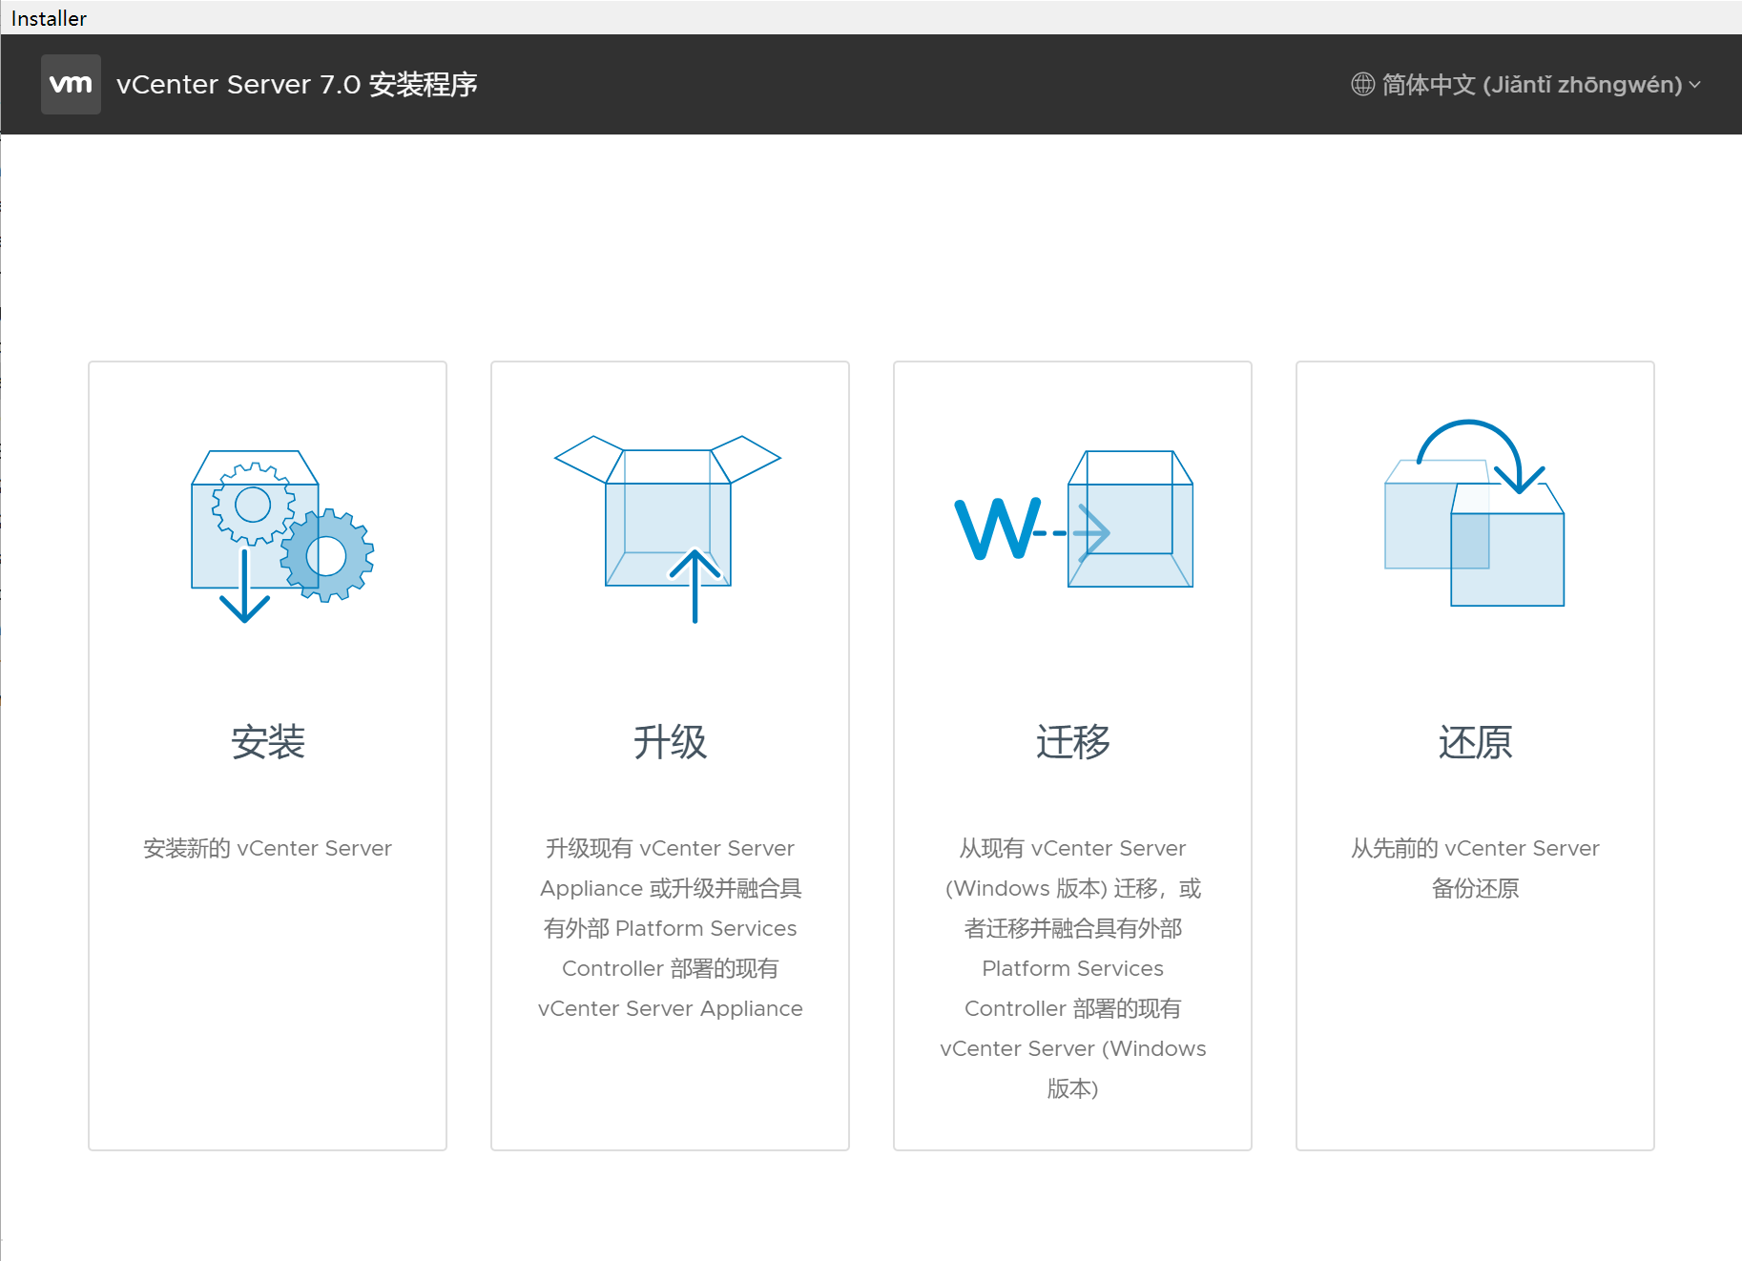Click the Installer window title text
The image size is (1742, 1261).
[49, 18]
